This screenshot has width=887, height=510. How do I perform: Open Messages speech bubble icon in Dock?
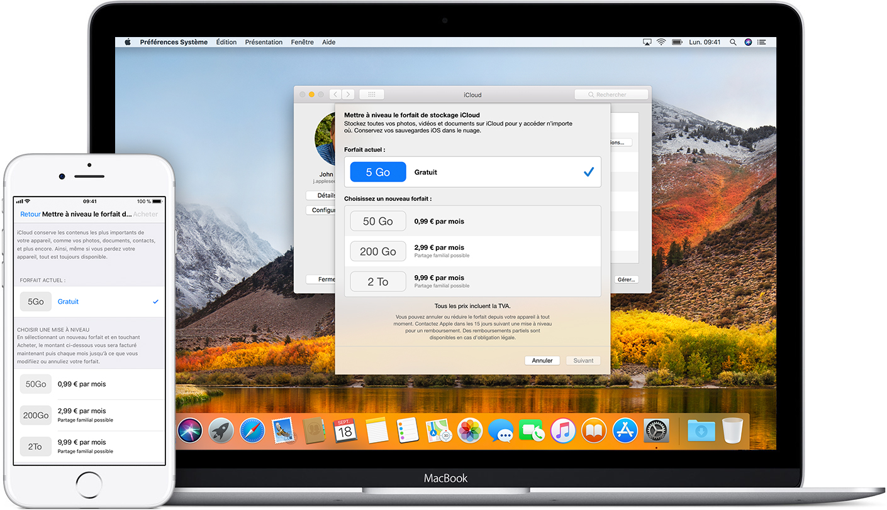tap(501, 431)
